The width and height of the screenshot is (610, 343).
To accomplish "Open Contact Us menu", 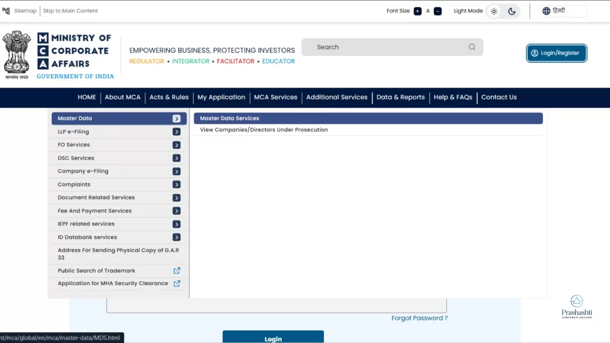I will coord(499,97).
